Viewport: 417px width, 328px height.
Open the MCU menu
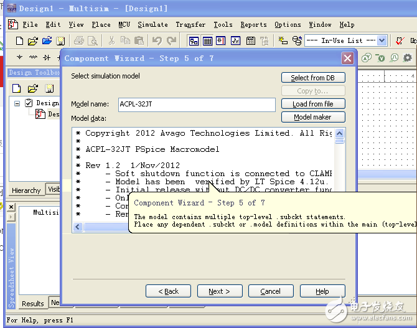coord(124,25)
